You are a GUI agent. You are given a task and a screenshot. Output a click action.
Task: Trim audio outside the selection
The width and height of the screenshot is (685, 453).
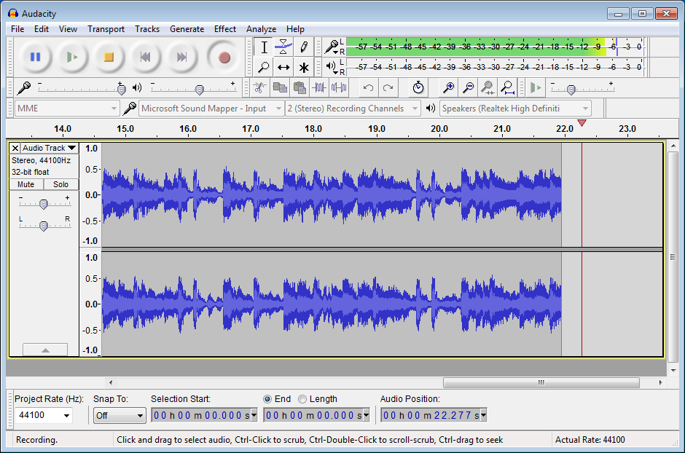click(319, 87)
